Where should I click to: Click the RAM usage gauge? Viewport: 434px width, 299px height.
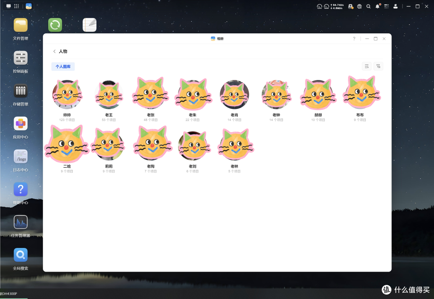pos(327,6)
